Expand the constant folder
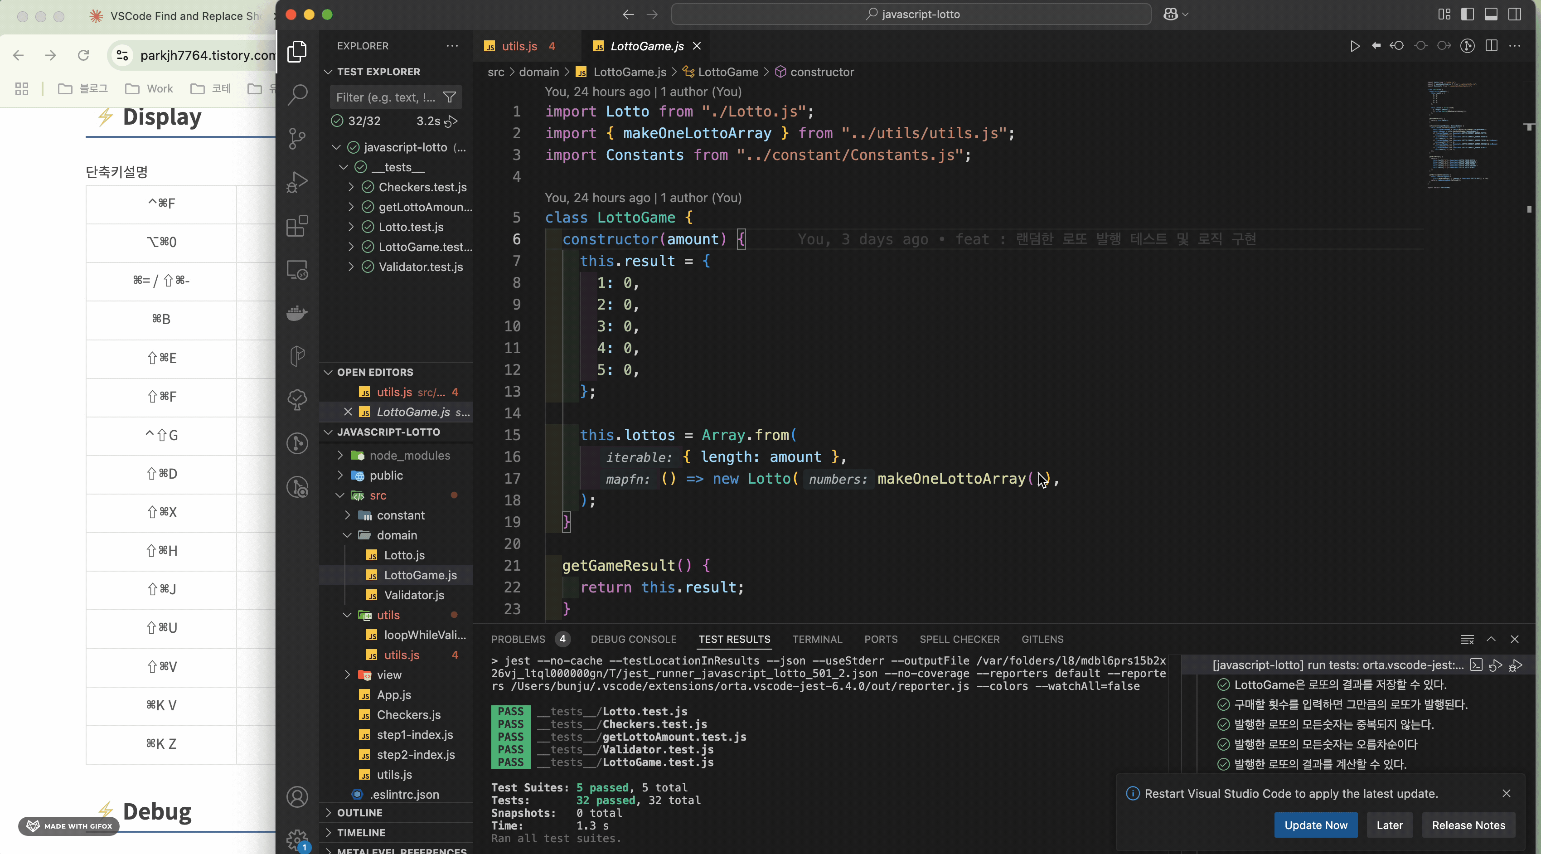Screen dimensions: 1541x854 348,515
